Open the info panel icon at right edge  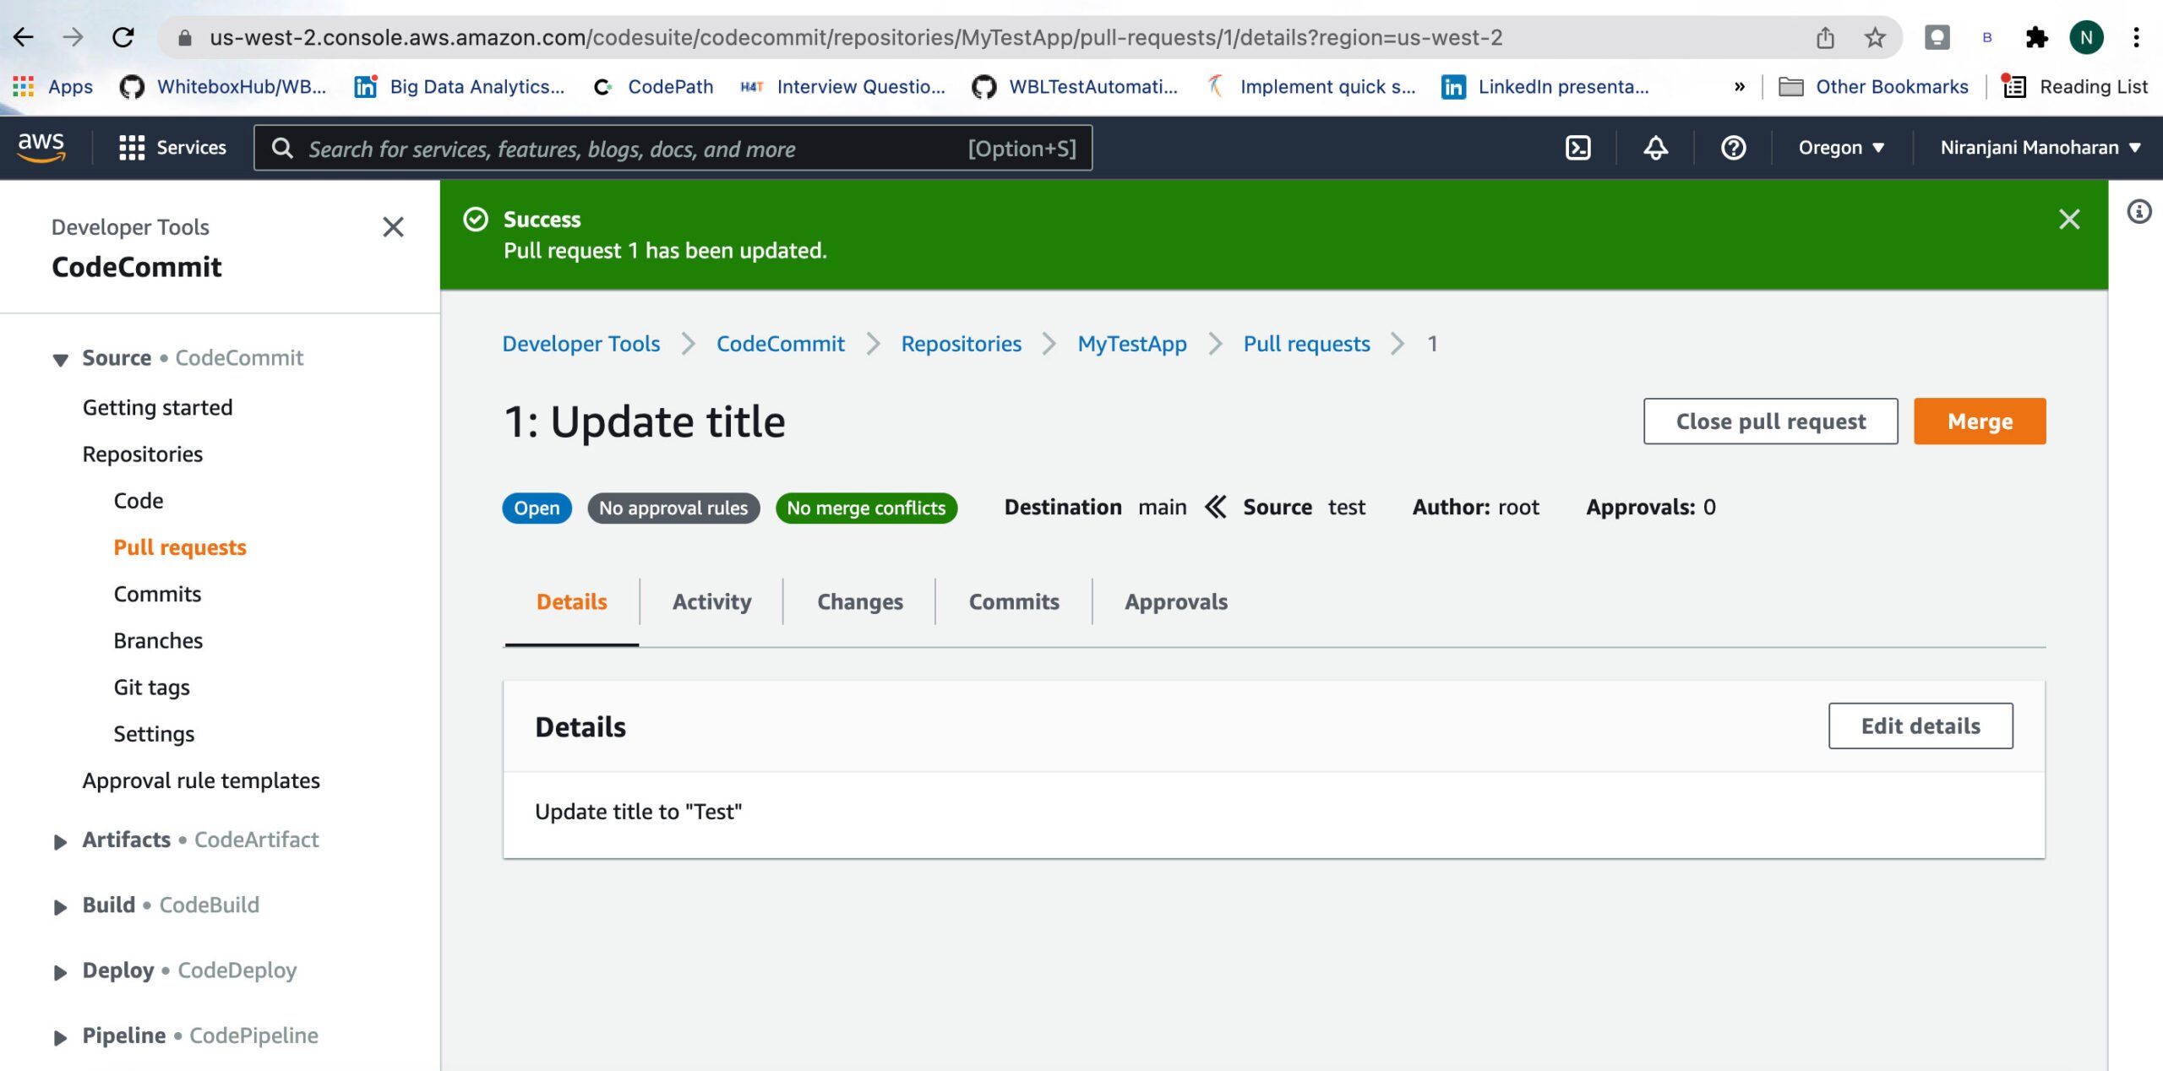(2138, 211)
